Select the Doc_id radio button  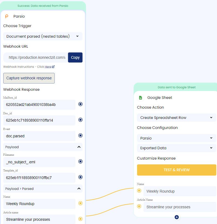[x=80, y=120]
